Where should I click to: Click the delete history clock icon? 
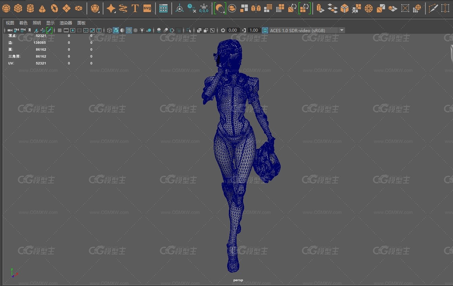tap(192, 8)
